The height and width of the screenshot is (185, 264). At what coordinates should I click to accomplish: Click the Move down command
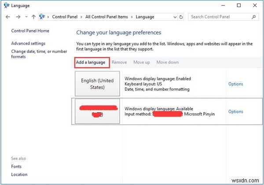tap(168, 63)
